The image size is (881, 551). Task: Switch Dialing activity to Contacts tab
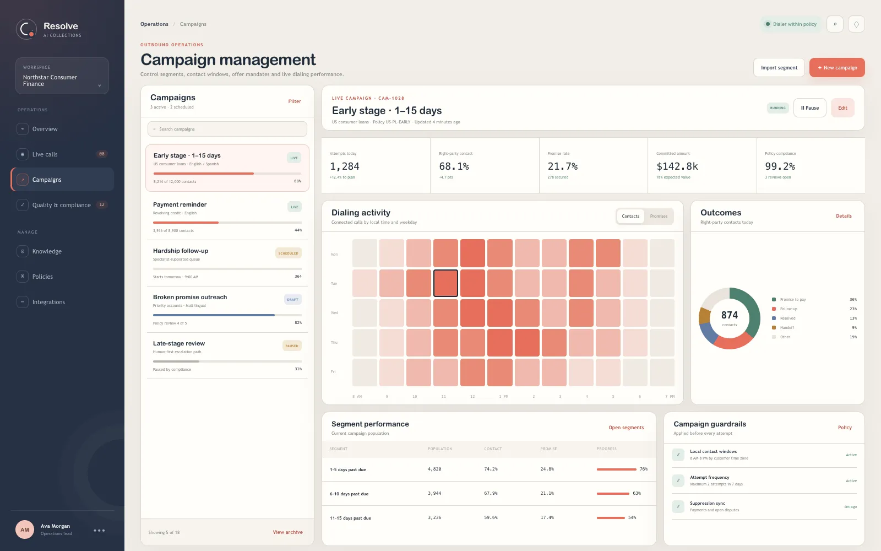click(x=630, y=216)
